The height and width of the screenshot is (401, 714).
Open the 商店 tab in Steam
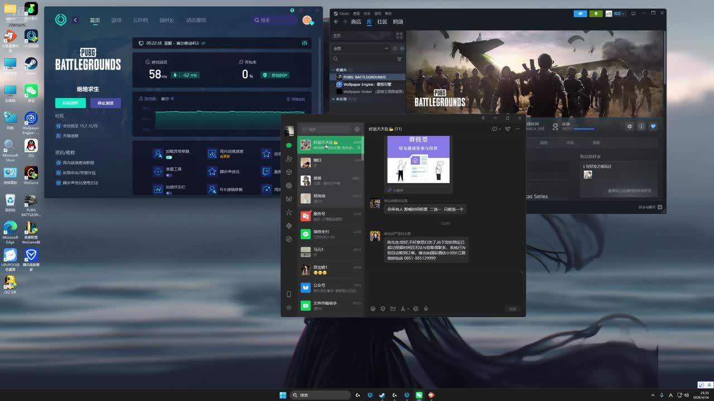point(356,22)
